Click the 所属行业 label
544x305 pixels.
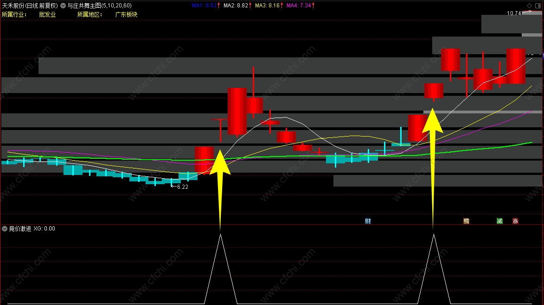[x=14, y=14]
